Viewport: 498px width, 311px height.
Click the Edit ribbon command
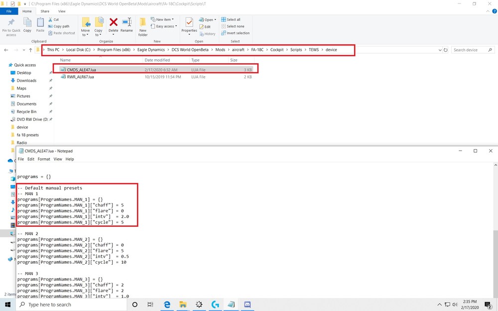click(x=205, y=27)
